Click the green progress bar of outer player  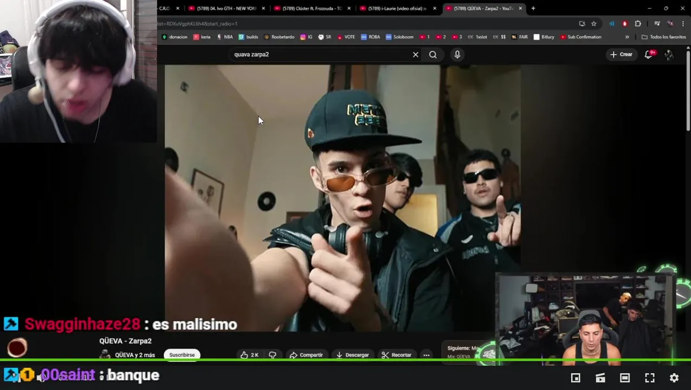pos(345,360)
